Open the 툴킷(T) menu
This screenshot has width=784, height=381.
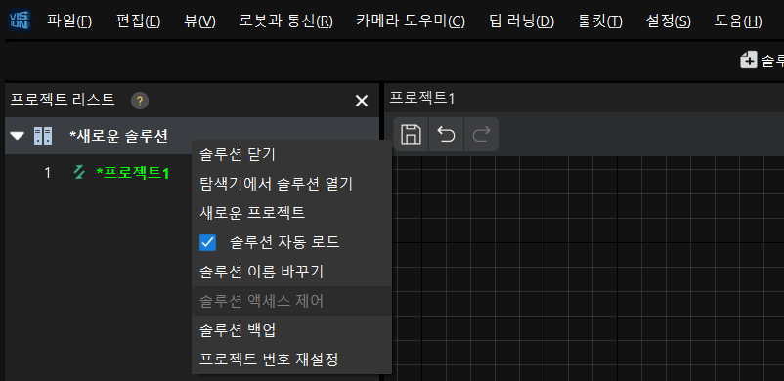(x=599, y=21)
